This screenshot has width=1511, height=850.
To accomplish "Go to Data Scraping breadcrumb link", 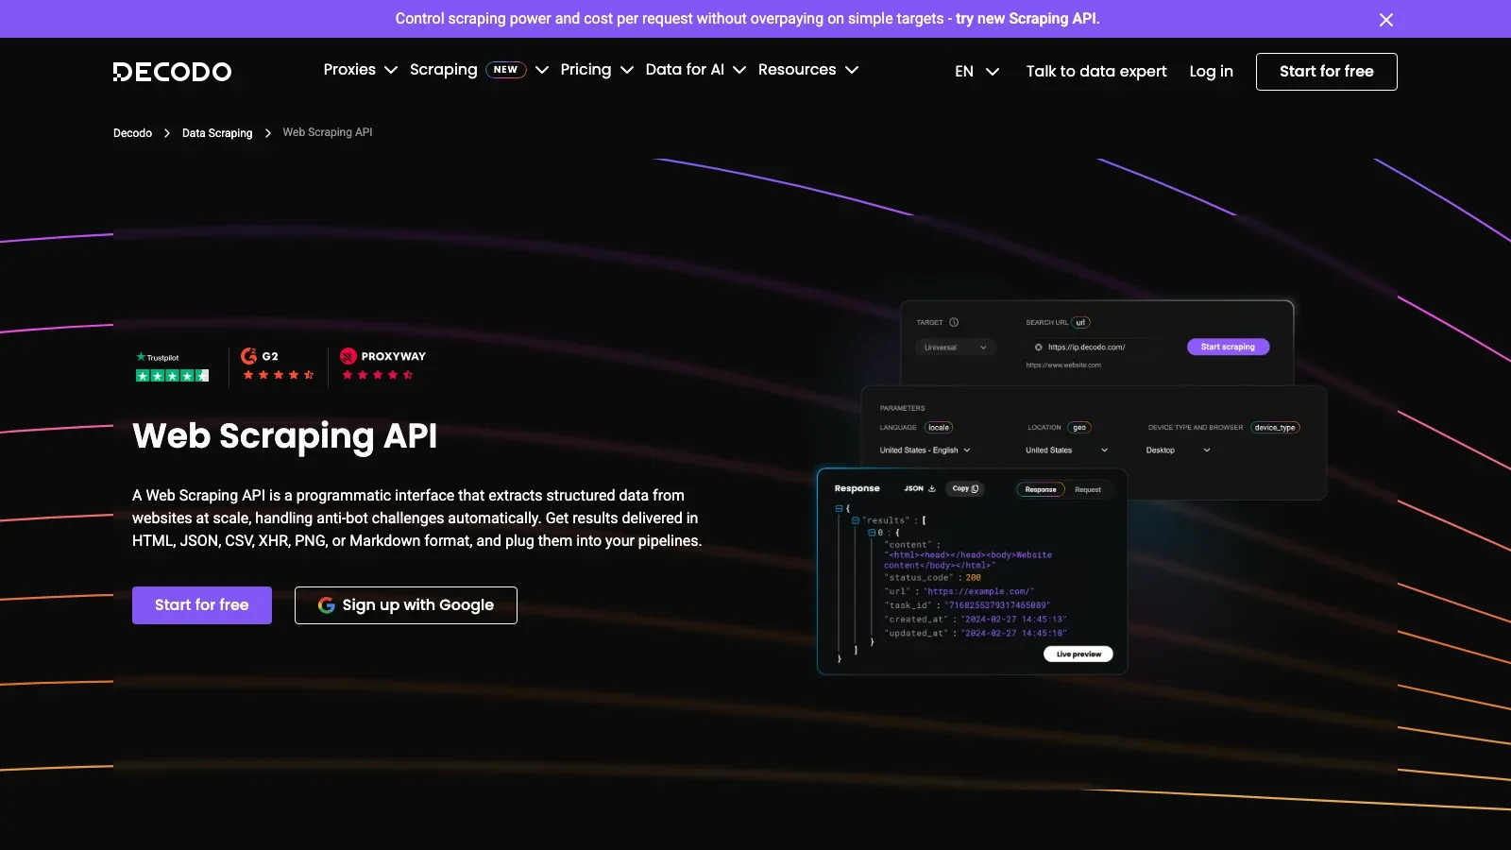I will pos(217,133).
